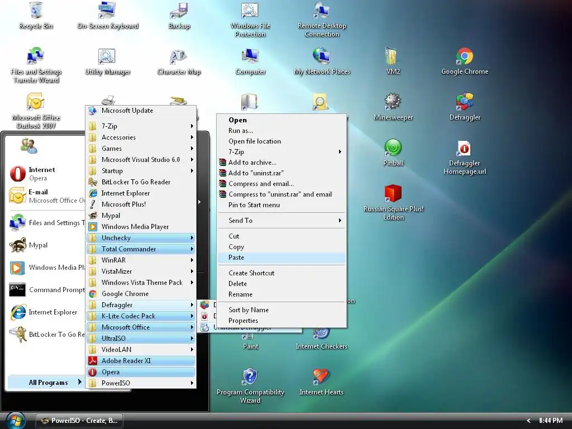Open Microsoft Update in programs list
Screen dimensions: 572x429
(141, 111)
